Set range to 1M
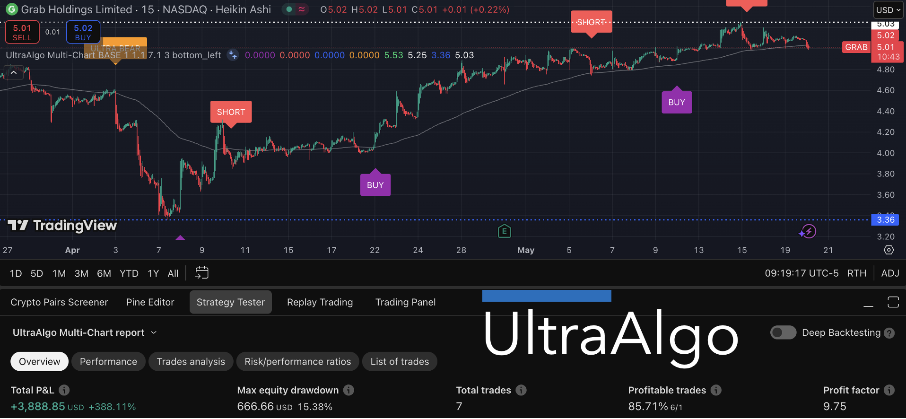906x419 pixels. pos(59,273)
